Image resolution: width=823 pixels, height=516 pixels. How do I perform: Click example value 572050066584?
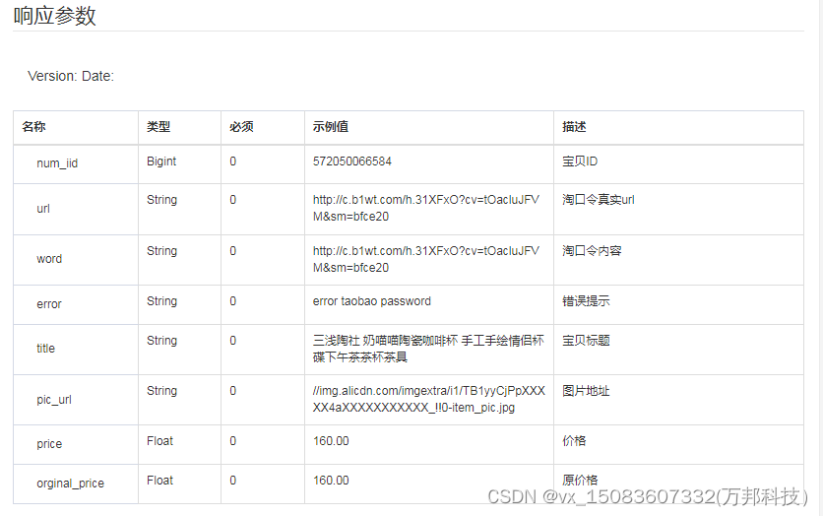pyautogui.click(x=352, y=161)
